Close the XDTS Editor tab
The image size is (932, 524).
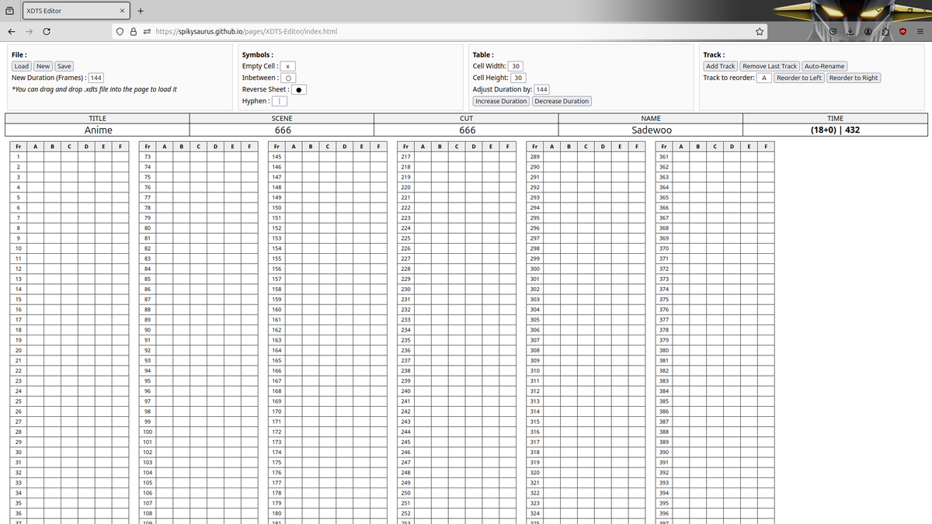pos(123,11)
